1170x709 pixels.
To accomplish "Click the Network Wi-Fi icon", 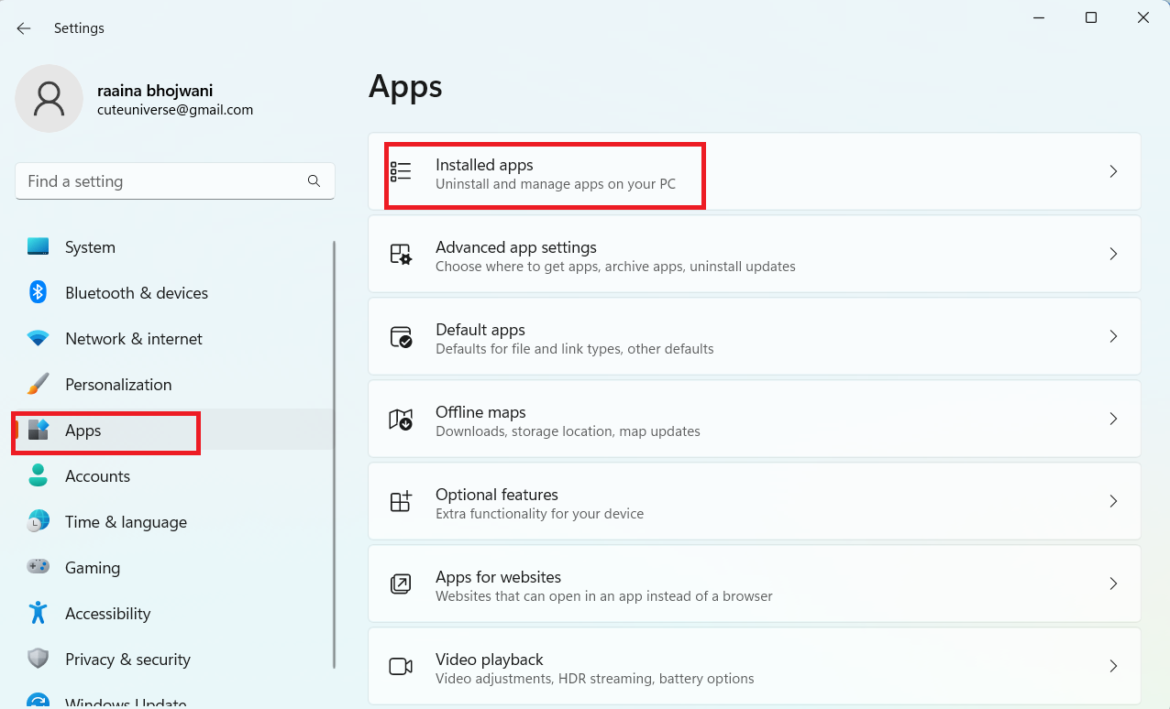I will pos(38,339).
